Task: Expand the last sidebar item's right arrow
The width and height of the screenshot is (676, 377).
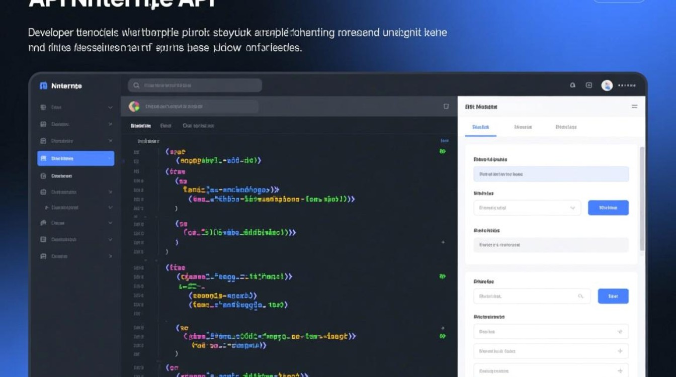Action: point(110,256)
